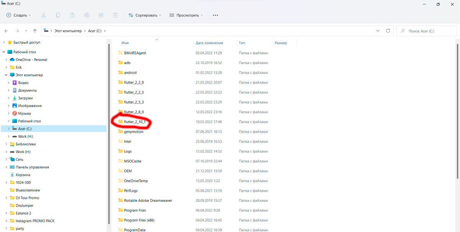Go forward with the right arrow
This screenshot has width=460, height=232.
click(17, 31)
